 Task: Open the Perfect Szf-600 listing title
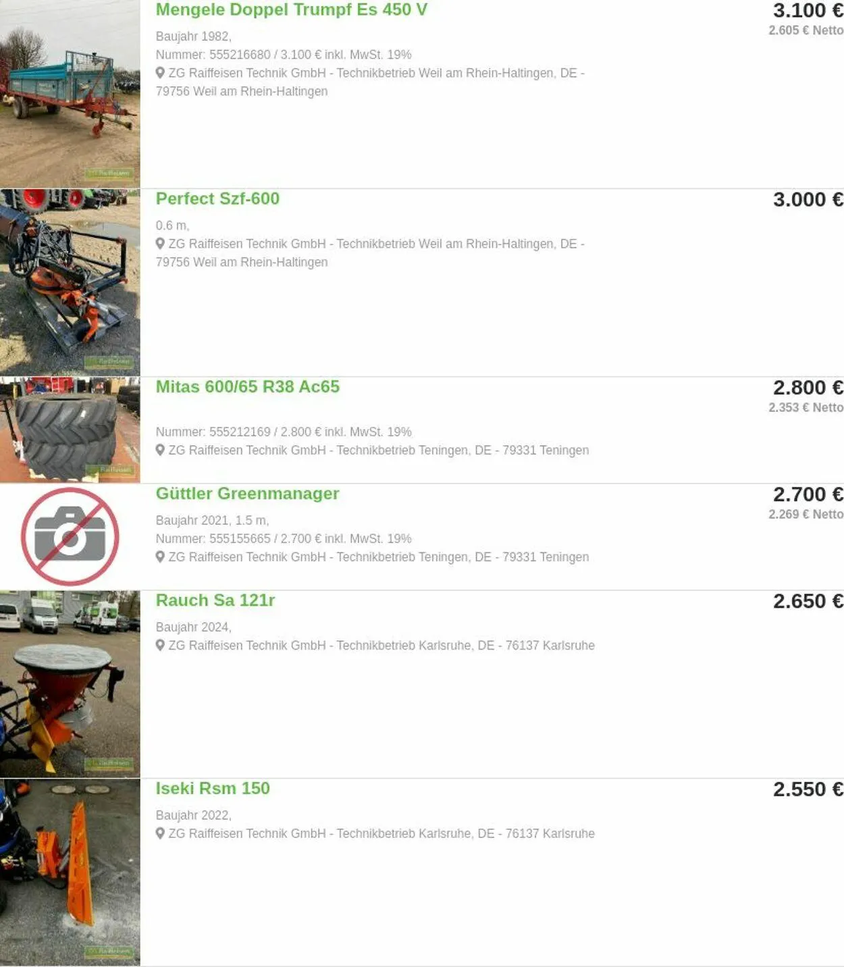click(217, 199)
